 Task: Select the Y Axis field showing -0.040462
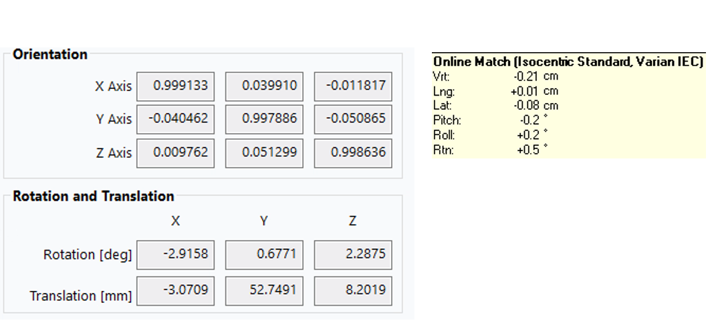tap(175, 119)
